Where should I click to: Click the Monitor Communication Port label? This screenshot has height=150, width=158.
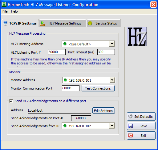click(x=31, y=88)
